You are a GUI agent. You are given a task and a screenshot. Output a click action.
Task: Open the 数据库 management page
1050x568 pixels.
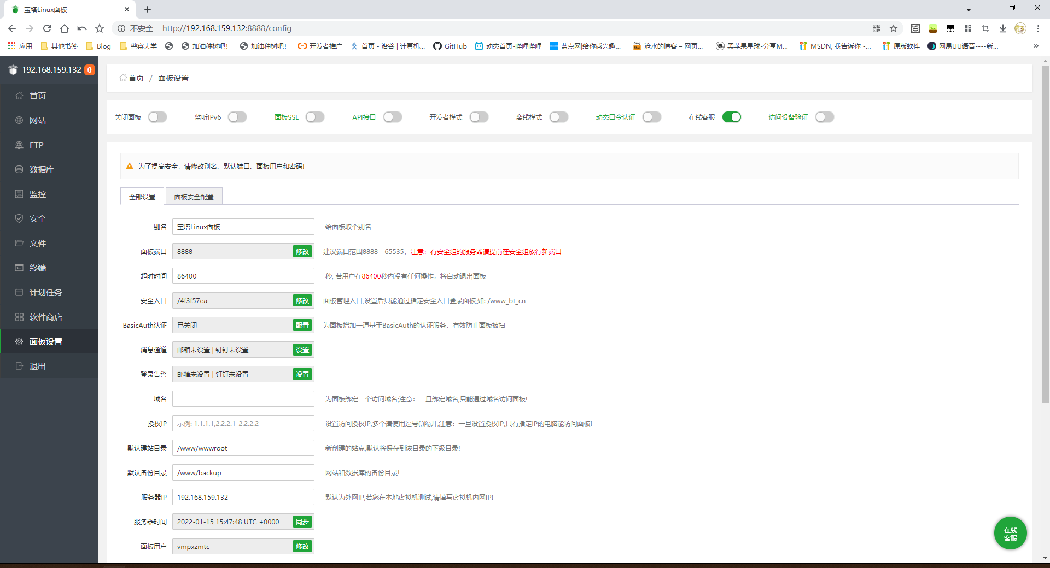click(x=41, y=169)
